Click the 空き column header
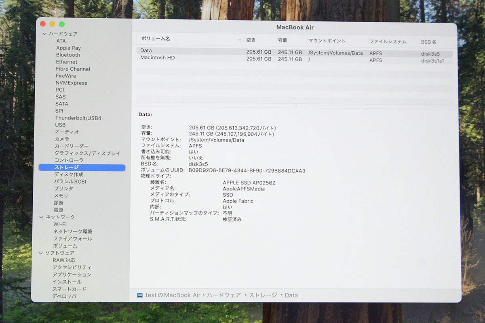 251,40
